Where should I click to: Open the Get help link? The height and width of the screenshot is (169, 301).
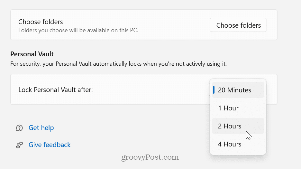pyautogui.click(x=41, y=128)
